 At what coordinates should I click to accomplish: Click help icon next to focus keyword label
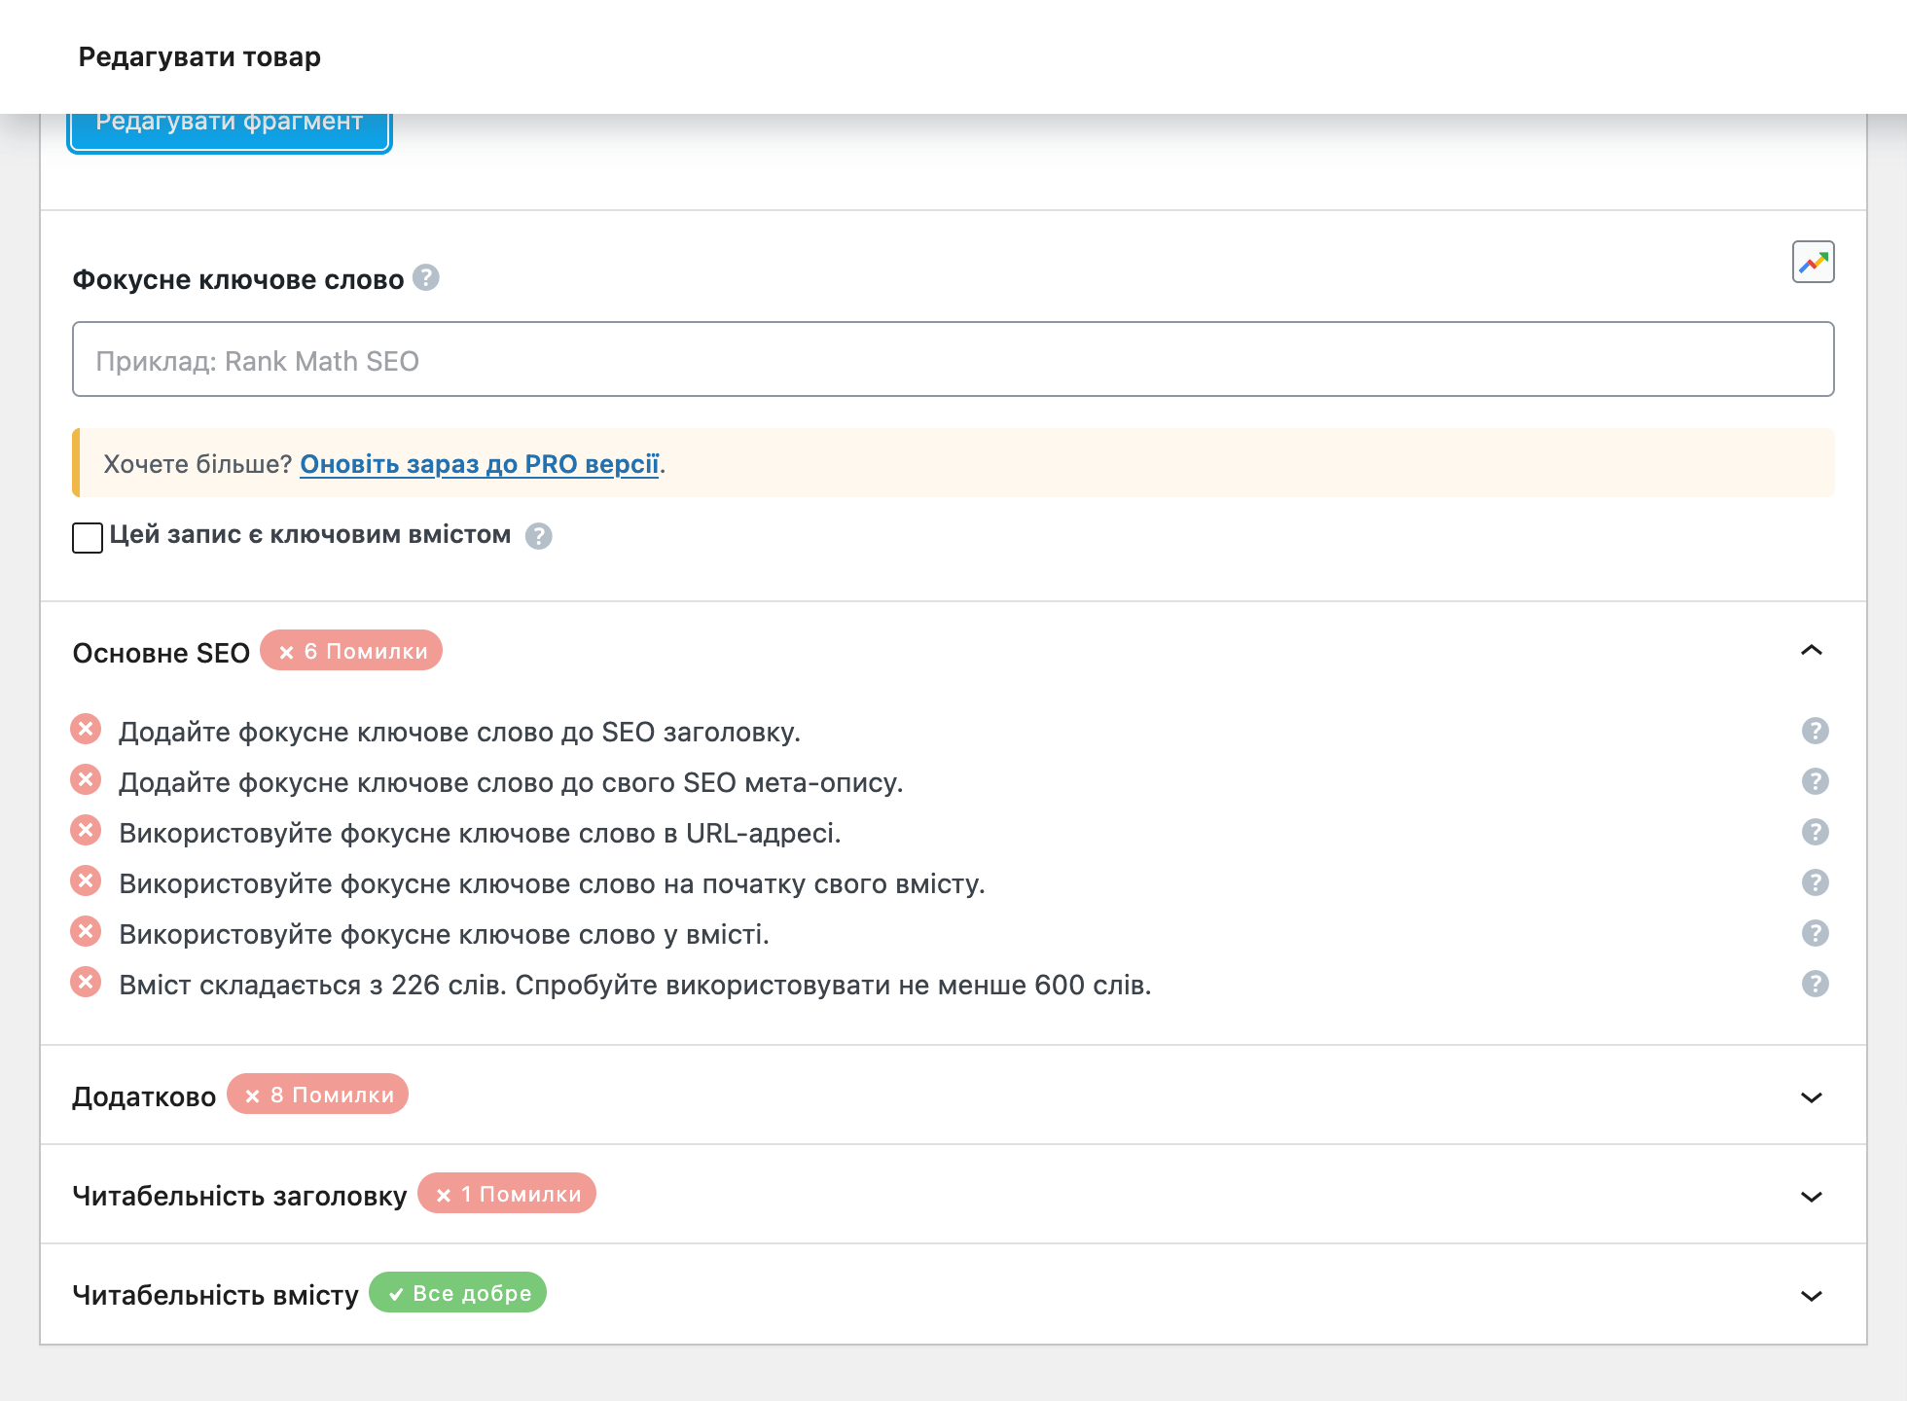(426, 278)
